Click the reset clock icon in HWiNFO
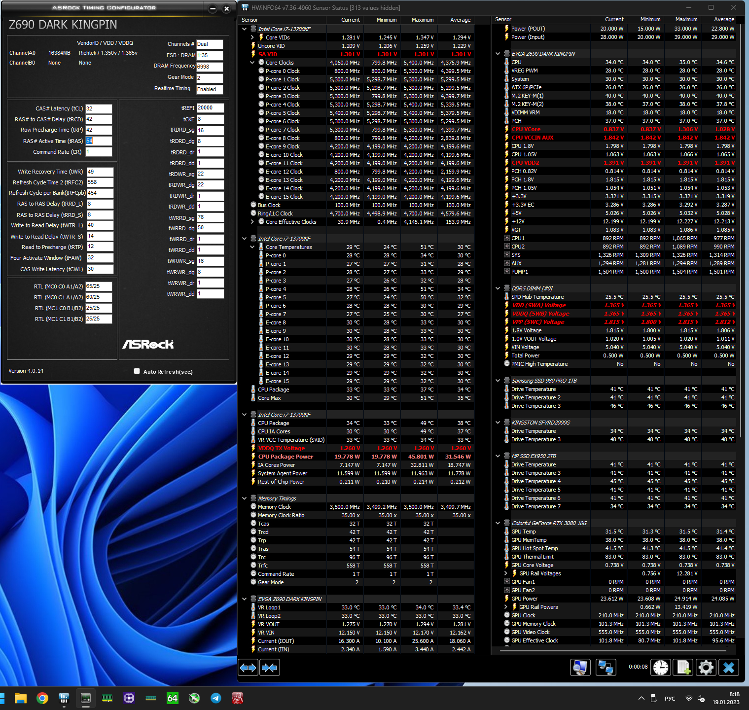 [661, 668]
